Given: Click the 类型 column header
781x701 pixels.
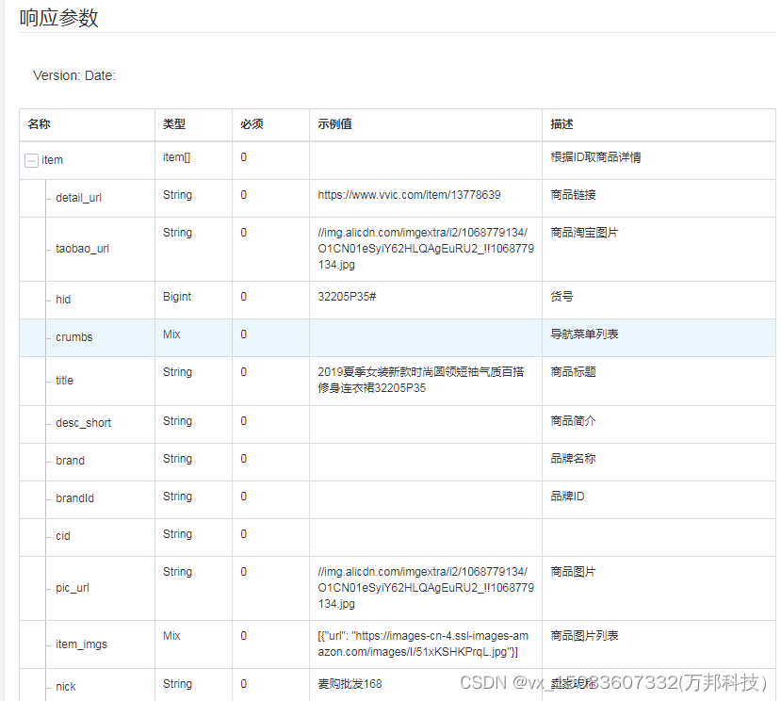Looking at the screenshot, I should (172, 123).
